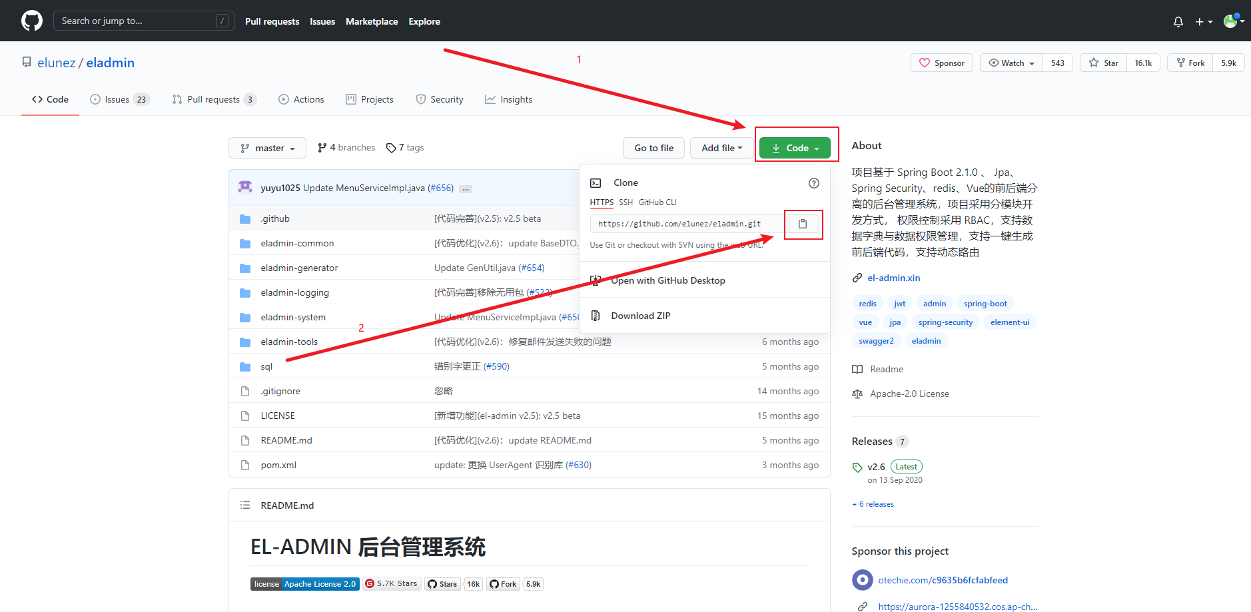Click the README.md list outline icon
Image resolution: width=1251 pixels, height=612 pixels.
[x=245, y=505]
